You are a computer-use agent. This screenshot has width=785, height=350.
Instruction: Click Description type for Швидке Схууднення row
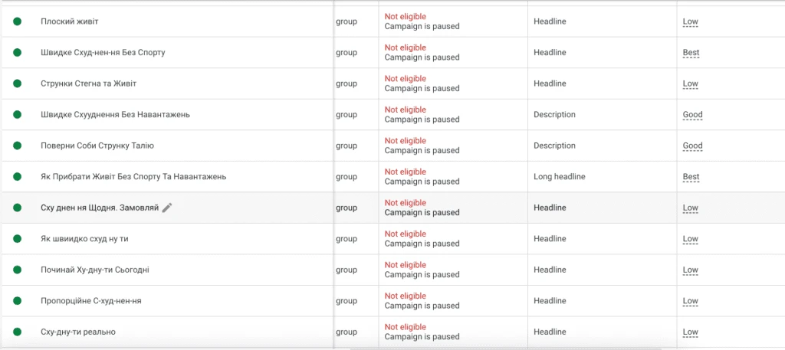click(554, 115)
